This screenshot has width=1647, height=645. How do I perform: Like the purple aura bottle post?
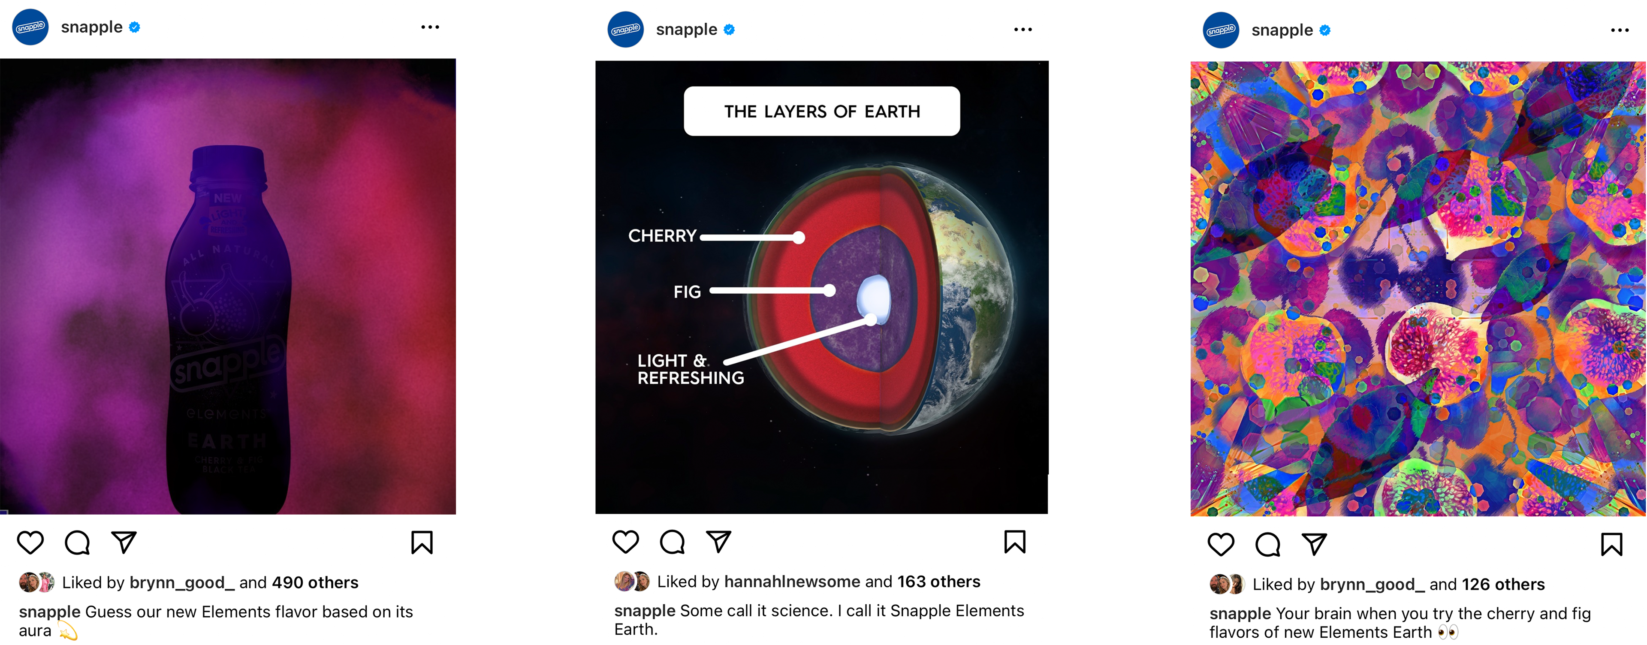coord(30,543)
